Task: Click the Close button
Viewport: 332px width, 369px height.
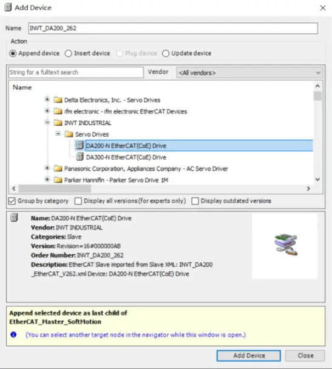Action: point(305,356)
